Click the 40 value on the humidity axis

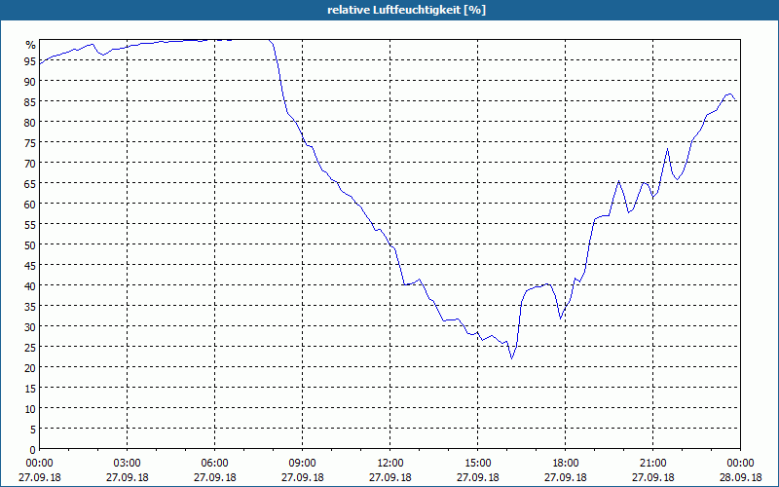coord(30,286)
